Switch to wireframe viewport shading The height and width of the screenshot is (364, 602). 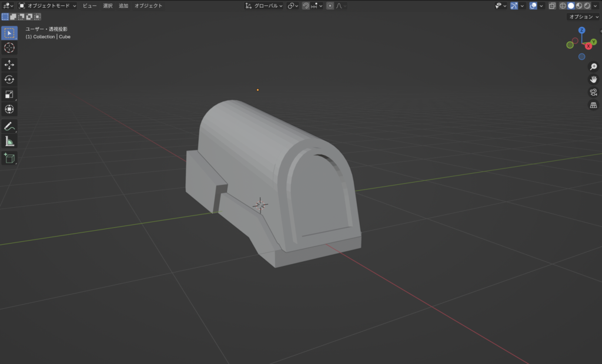(563, 6)
